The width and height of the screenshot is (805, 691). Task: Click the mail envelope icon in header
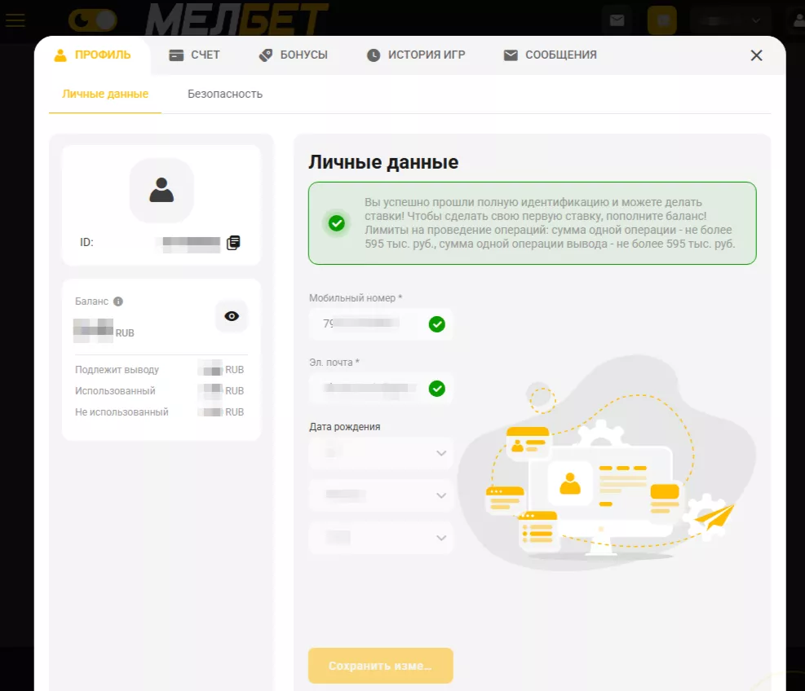click(x=617, y=20)
